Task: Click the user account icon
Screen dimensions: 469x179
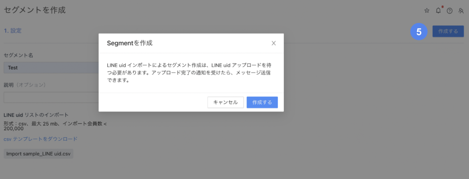Action: tap(461, 11)
